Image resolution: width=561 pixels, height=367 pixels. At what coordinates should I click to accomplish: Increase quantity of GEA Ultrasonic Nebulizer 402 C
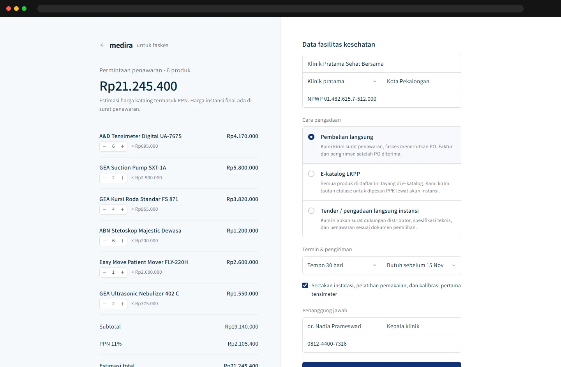pyautogui.click(x=122, y=304)
